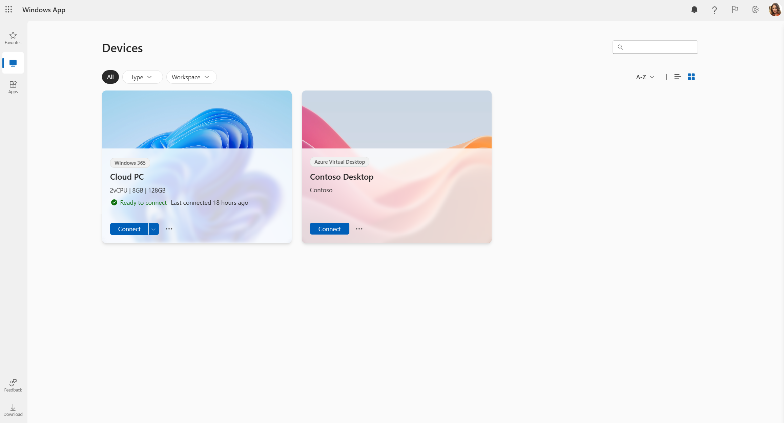Click the Feedback option in sidebar
The width and height of the screenshot is (784, 423).
point(13,385)
